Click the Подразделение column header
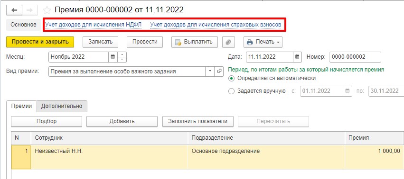Image resolution: width=404 pixels, height=179 pixels. pyautogui.click(x=266, y=138)
